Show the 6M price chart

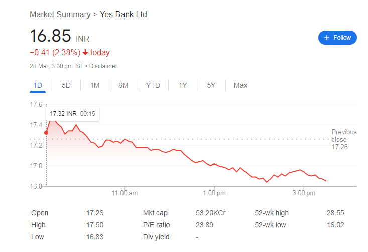(x=124, y=85)
